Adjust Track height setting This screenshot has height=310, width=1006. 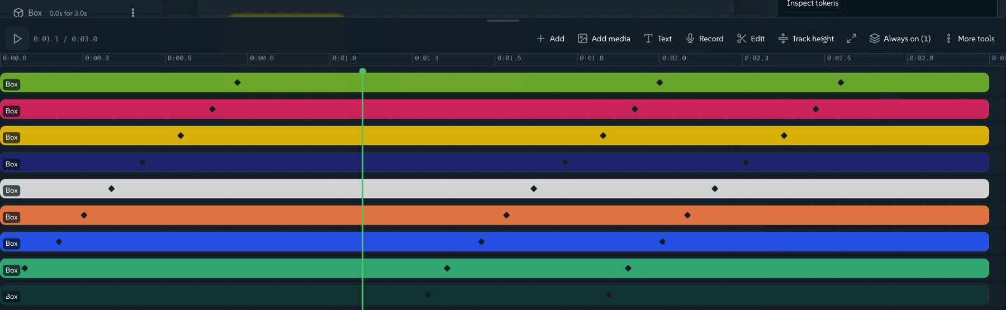(x=806, y=39)
